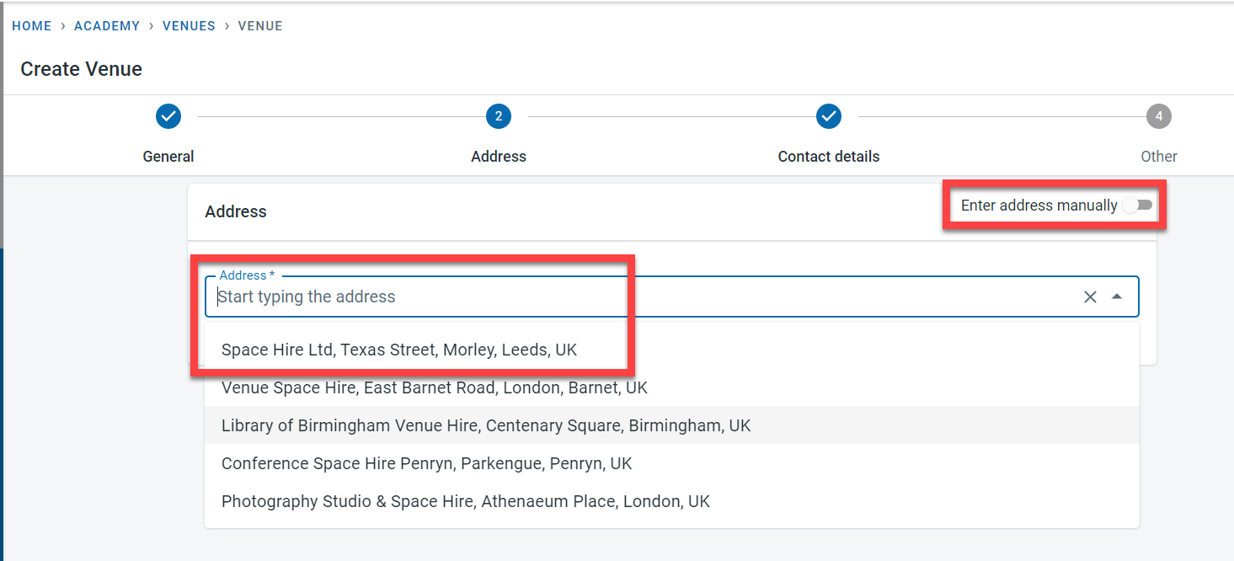Switch to the General step label

[168, 157]
